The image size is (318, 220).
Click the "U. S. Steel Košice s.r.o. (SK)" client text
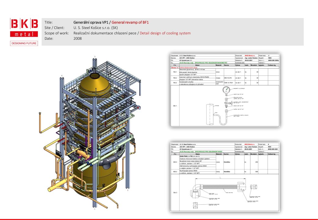coord(96,28)
